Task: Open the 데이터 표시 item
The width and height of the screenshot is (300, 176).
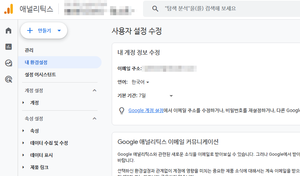Action: pos(41,155)
